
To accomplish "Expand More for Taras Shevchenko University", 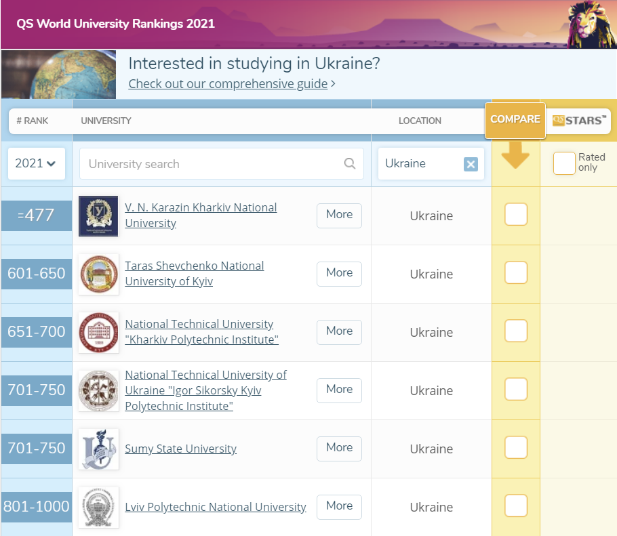I will 339,273.
